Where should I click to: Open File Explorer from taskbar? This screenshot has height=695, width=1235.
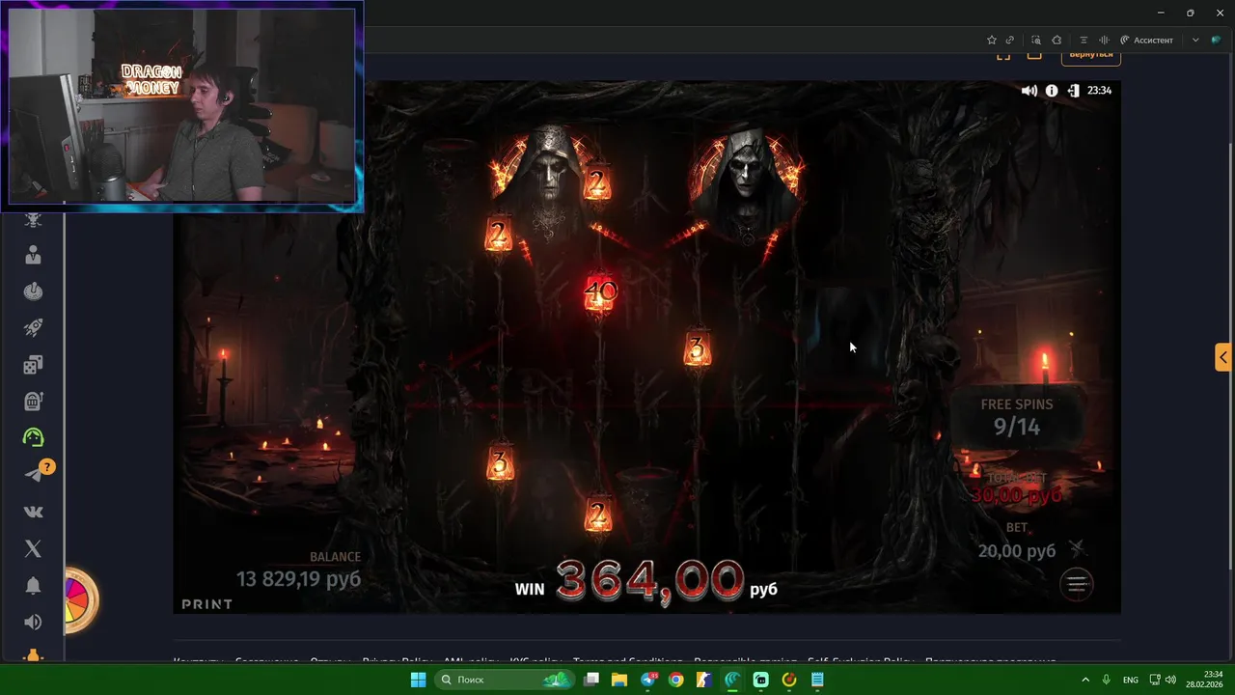(619, 680)
